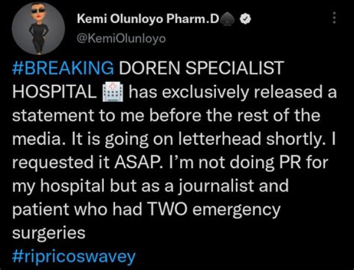Click the word HOSPITAL in the tweet

55,92
